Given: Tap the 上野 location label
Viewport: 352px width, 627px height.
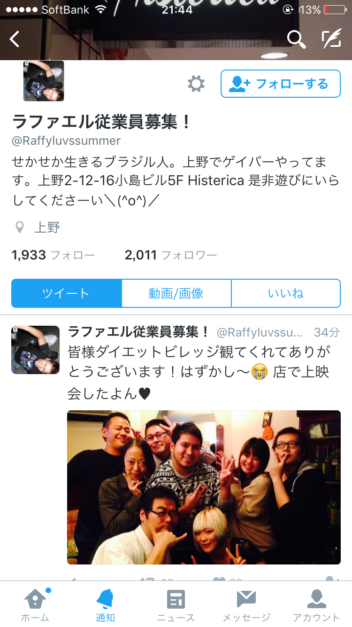Looking at the screenshot, I should pyautogui.click(x=47, y=228).
